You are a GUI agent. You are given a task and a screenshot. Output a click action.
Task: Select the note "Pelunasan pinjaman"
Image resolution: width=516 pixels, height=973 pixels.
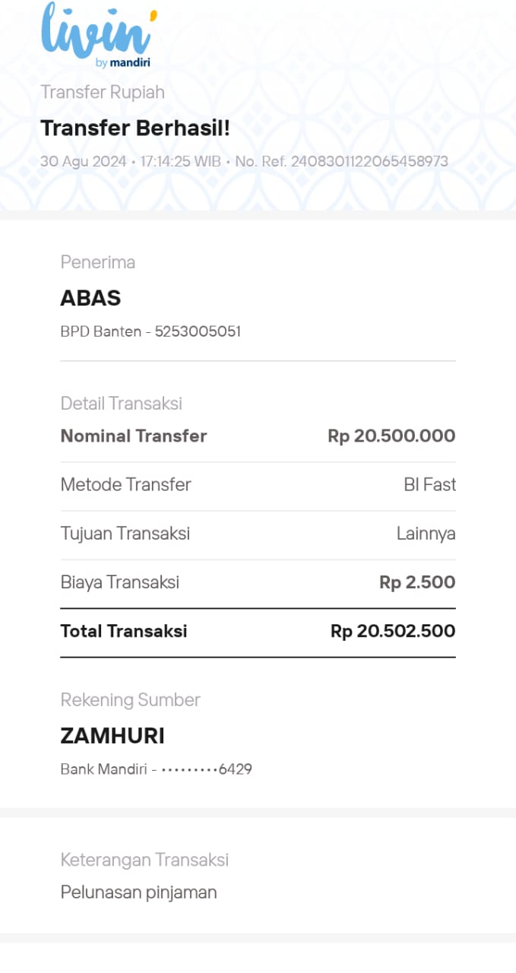(x=138, y=892)
